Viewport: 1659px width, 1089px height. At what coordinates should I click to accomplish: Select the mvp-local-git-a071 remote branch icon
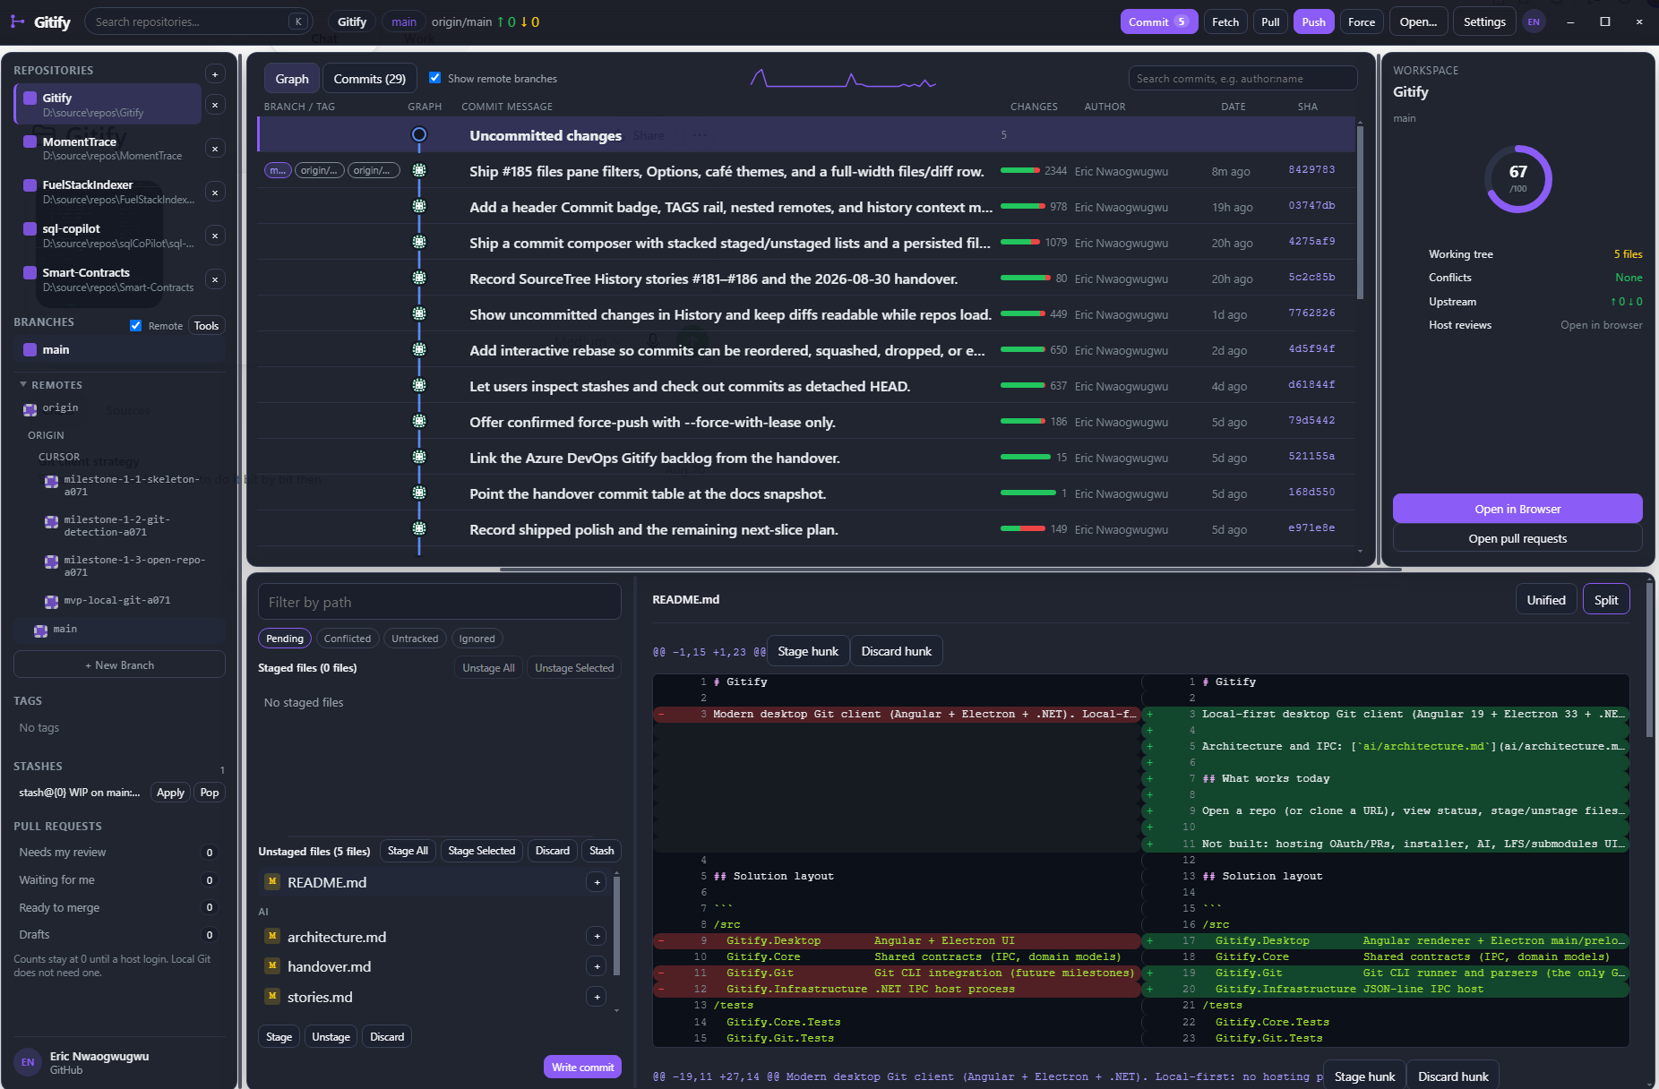coord(51,601)
